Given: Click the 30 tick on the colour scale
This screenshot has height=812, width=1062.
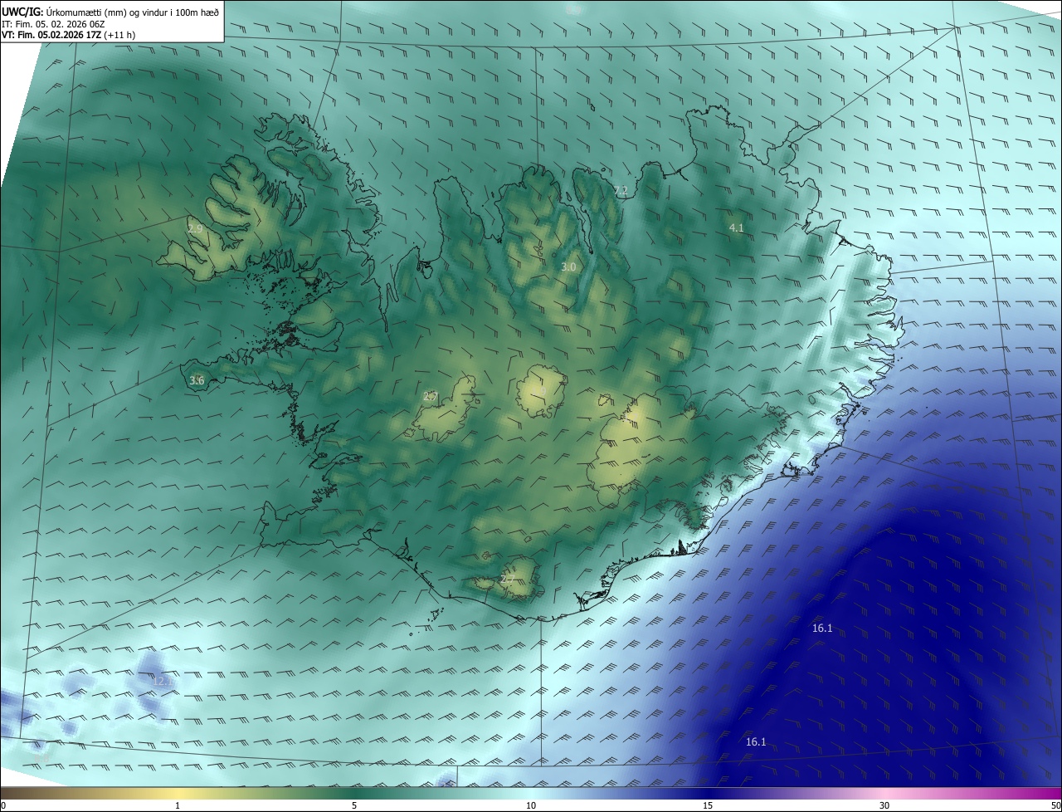Looking at the screenshot, I should click(x=884, y=805).
